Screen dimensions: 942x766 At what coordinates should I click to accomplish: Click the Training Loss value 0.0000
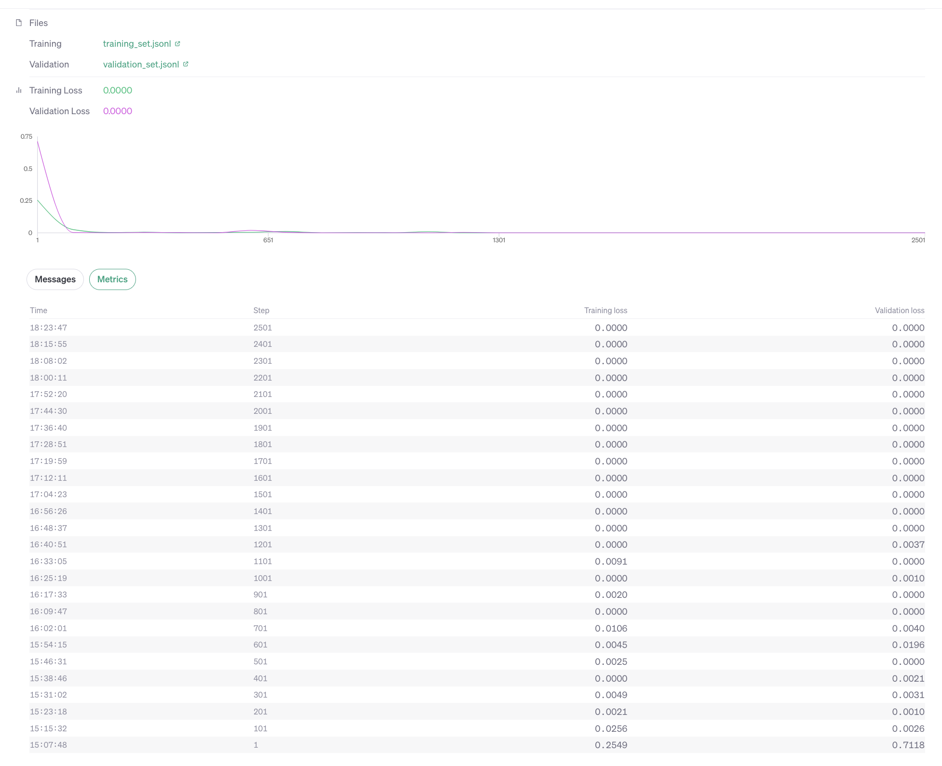117,91
